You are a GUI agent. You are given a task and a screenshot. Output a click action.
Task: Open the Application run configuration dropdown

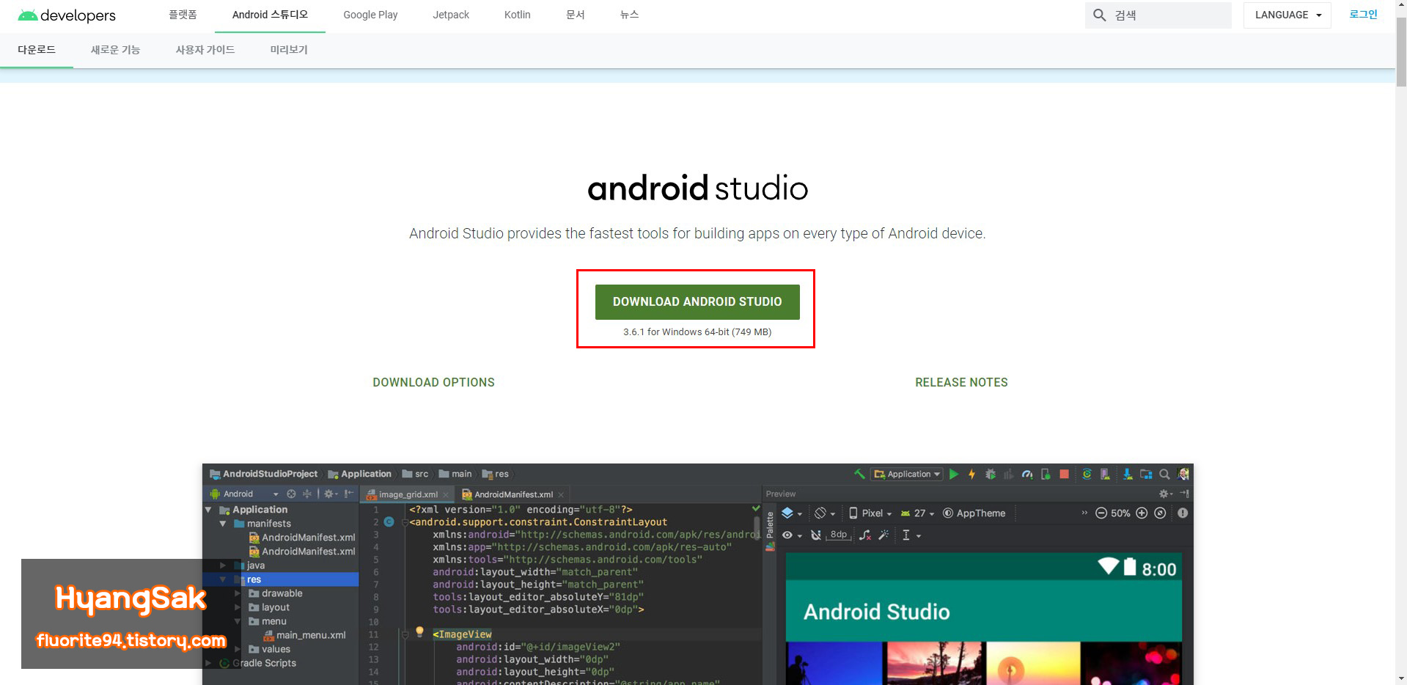[906, 474]
